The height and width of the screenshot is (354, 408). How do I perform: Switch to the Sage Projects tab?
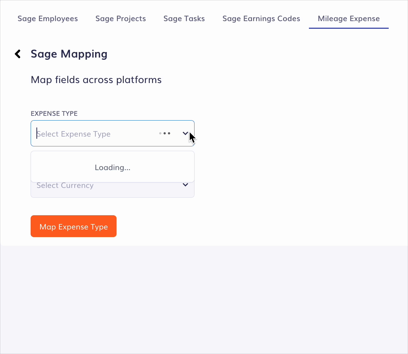click(x=121, y=18)
